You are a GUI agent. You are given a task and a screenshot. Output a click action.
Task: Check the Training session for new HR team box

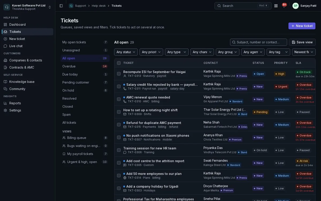tap(119, 150)
